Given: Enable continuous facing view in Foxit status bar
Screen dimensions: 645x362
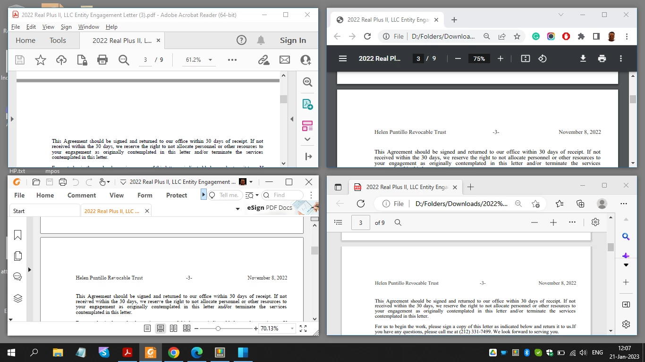Looking at the screenshot, I should (187, 329).
